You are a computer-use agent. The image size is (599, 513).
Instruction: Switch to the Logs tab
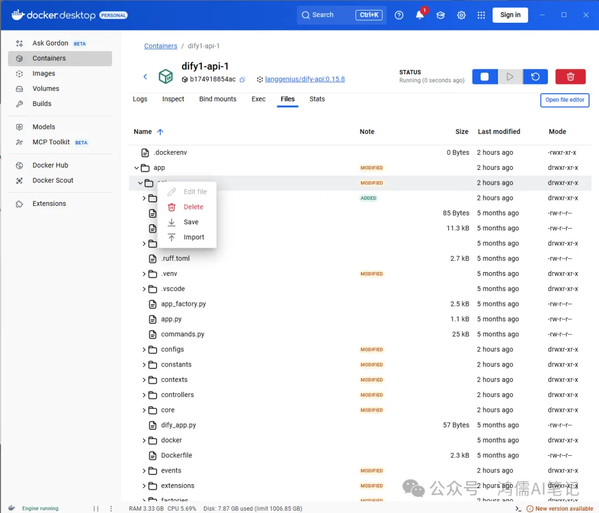pyautogui.click(x=140, y=99)
